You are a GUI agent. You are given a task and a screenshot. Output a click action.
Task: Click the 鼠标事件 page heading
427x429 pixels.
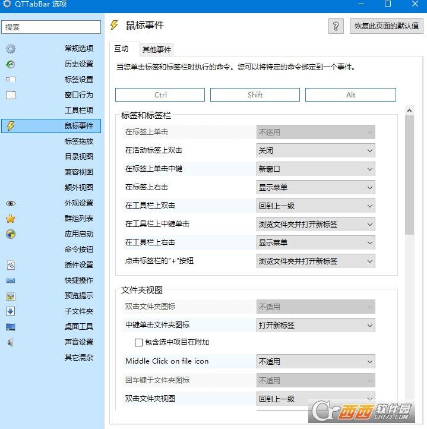[x=145, y=25]
